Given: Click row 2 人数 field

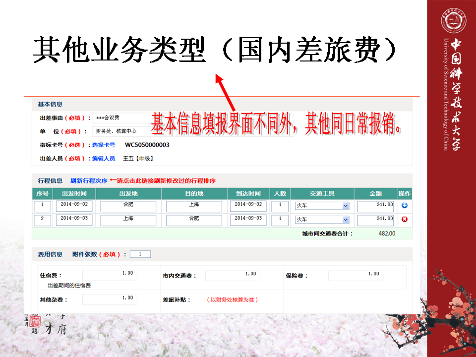Looking at the screenshot, I should (280, 220).
